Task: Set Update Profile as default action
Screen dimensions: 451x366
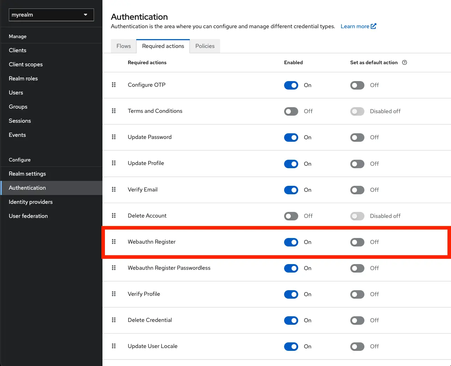Action: click(357, 164)
